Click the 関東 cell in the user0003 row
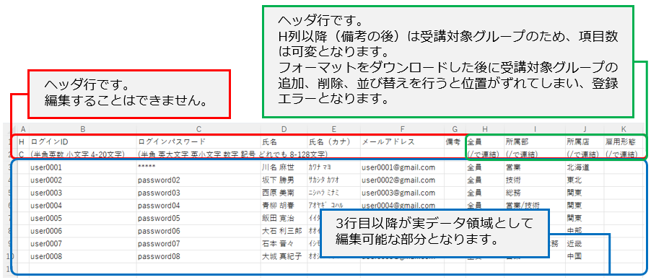This screenshot has width=651, height=280. 585,193
